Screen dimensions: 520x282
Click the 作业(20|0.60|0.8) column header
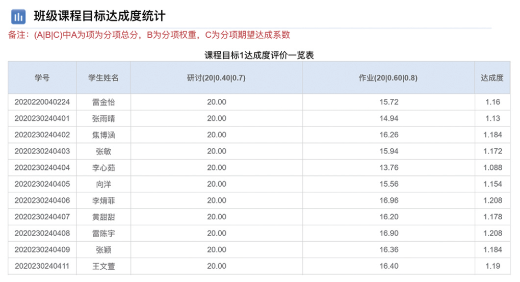388,78
